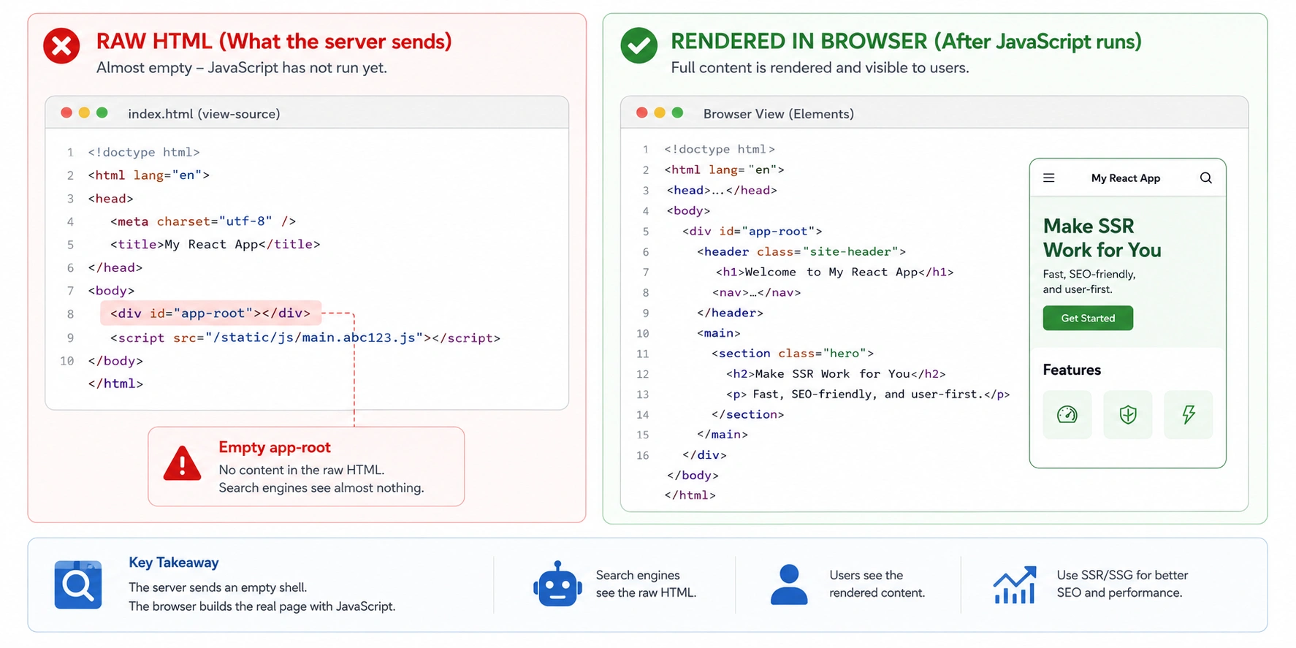Click 'Users see the rendered content' text
Image resolution: width=1296 pixels, height=648 pixels.
[877, 584]
